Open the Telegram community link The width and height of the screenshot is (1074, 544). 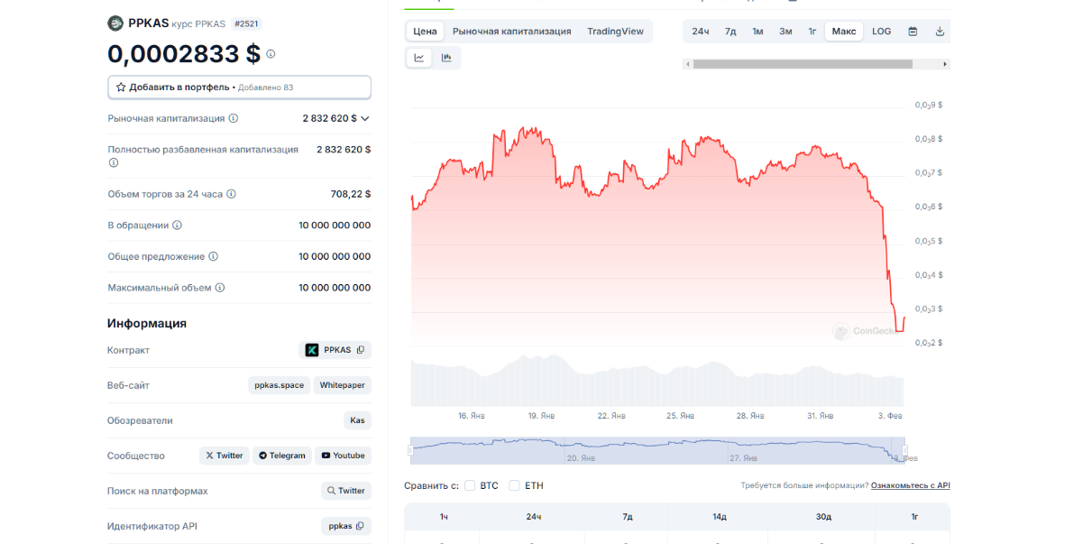pos(282,456)
